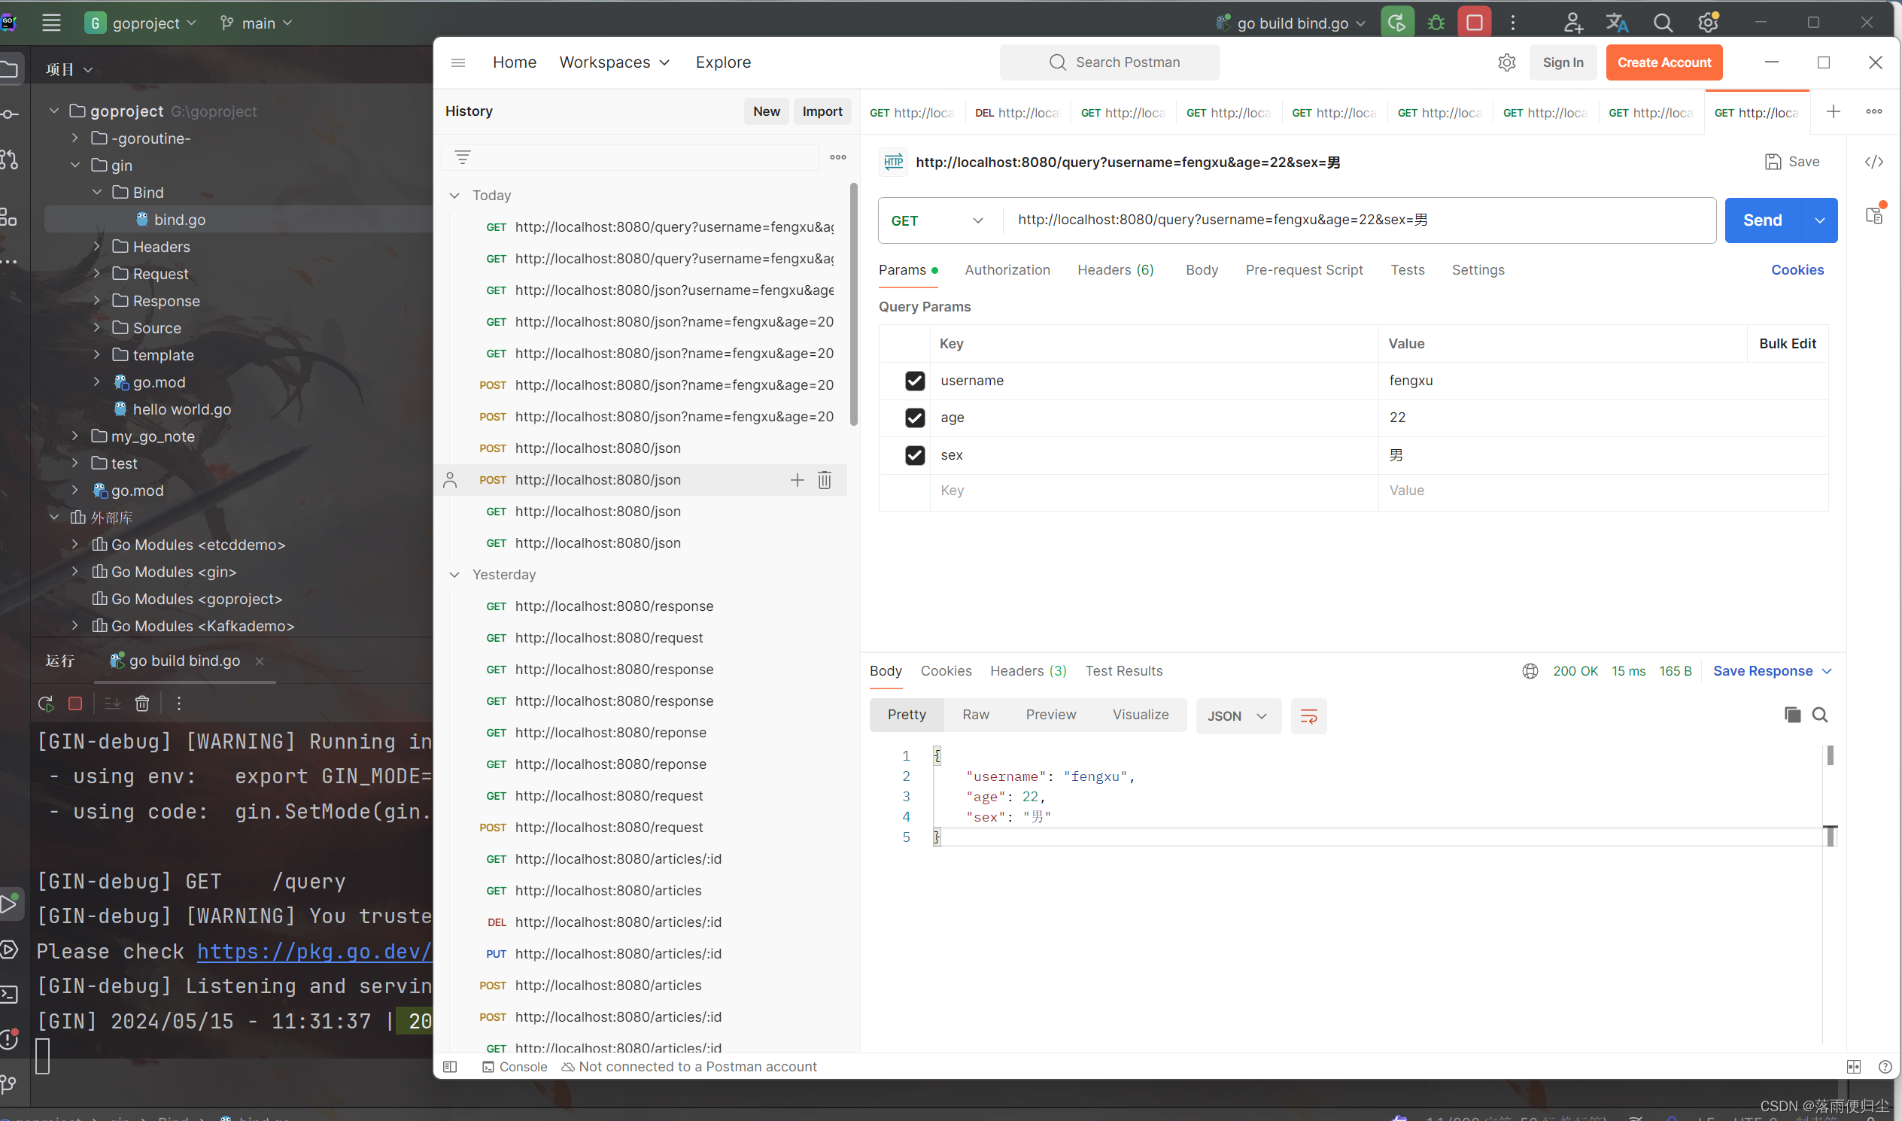Clear the run console with trash icon
Viewport: 1902px width, 1121px height.
point(142,703)
